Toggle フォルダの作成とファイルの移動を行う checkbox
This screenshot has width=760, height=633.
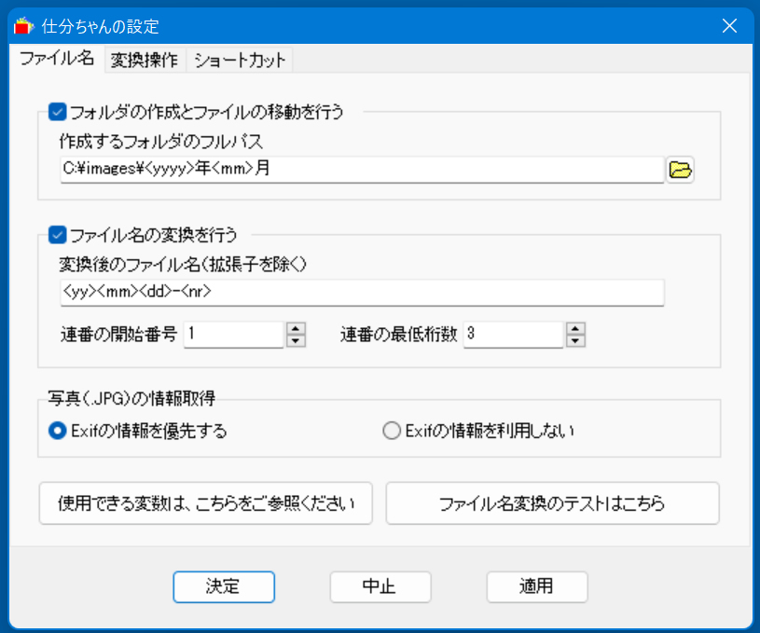(x=58, y=113)
